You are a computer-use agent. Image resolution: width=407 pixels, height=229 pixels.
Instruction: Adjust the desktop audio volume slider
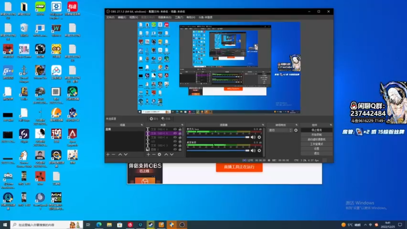pos(218,151)
